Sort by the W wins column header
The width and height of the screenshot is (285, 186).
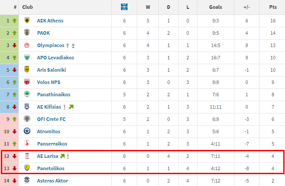pyautogui.click(x=147, y=7)
